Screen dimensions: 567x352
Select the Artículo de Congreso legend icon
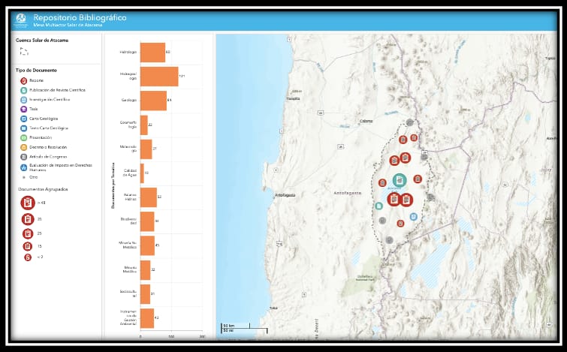coord(24,156)
